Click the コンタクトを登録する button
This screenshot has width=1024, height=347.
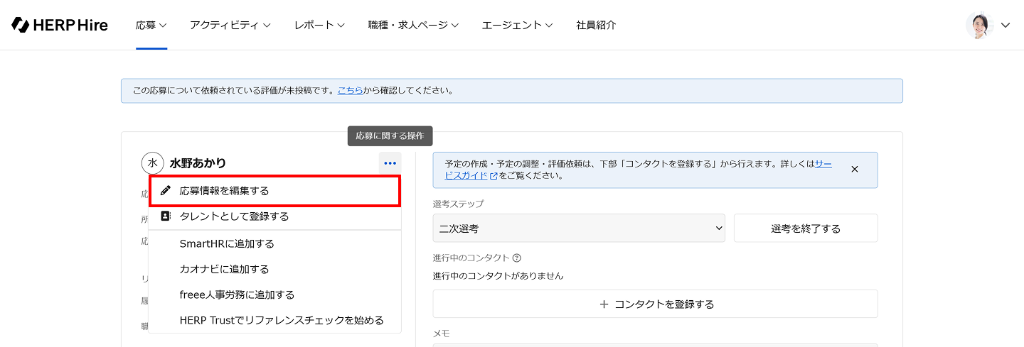coord(655,304)
